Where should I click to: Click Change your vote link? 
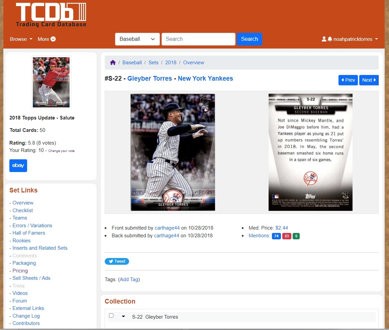click(61, 151)
